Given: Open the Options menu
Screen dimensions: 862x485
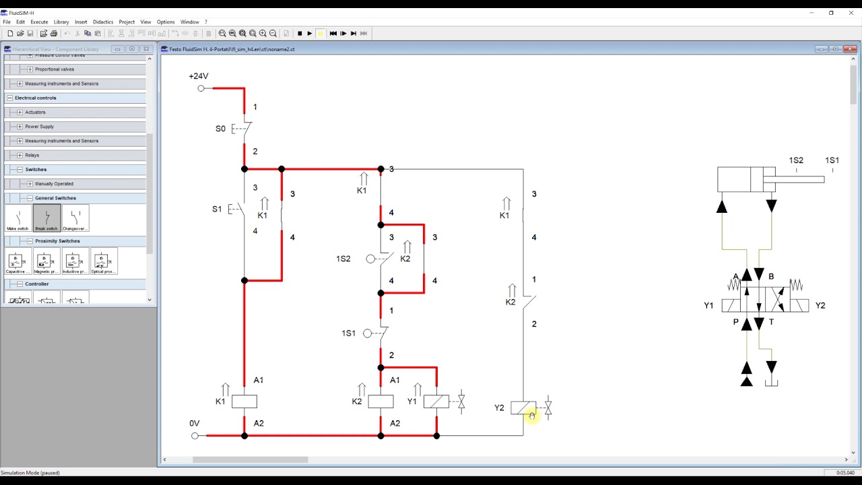Looking at the screenshot, I should [x=166, y=22].
